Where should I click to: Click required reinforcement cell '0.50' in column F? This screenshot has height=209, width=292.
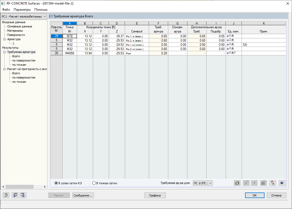158,45
